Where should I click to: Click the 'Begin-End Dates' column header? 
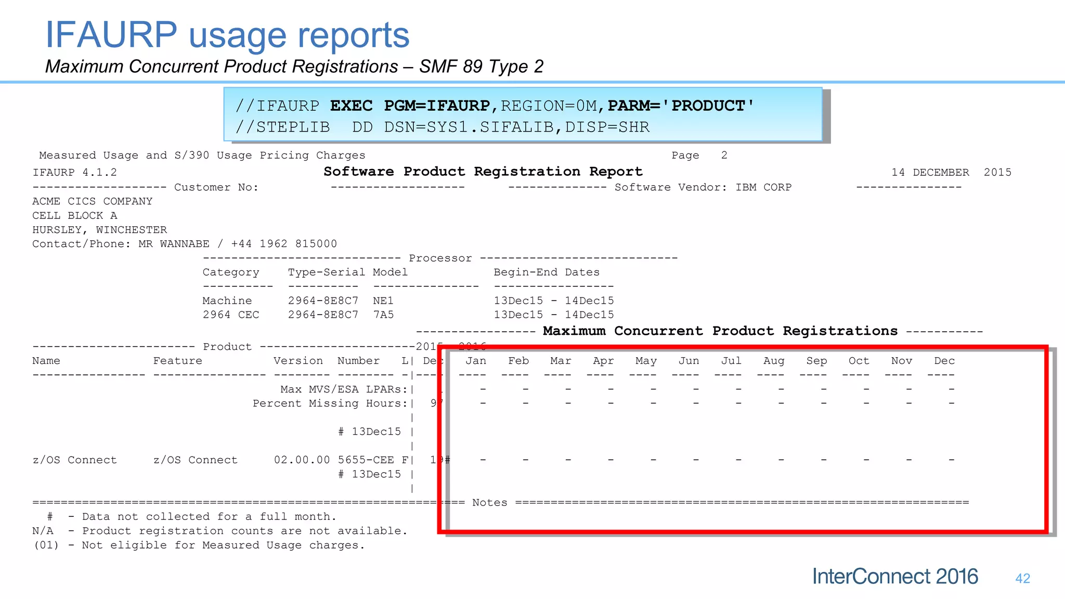(547, 272)
